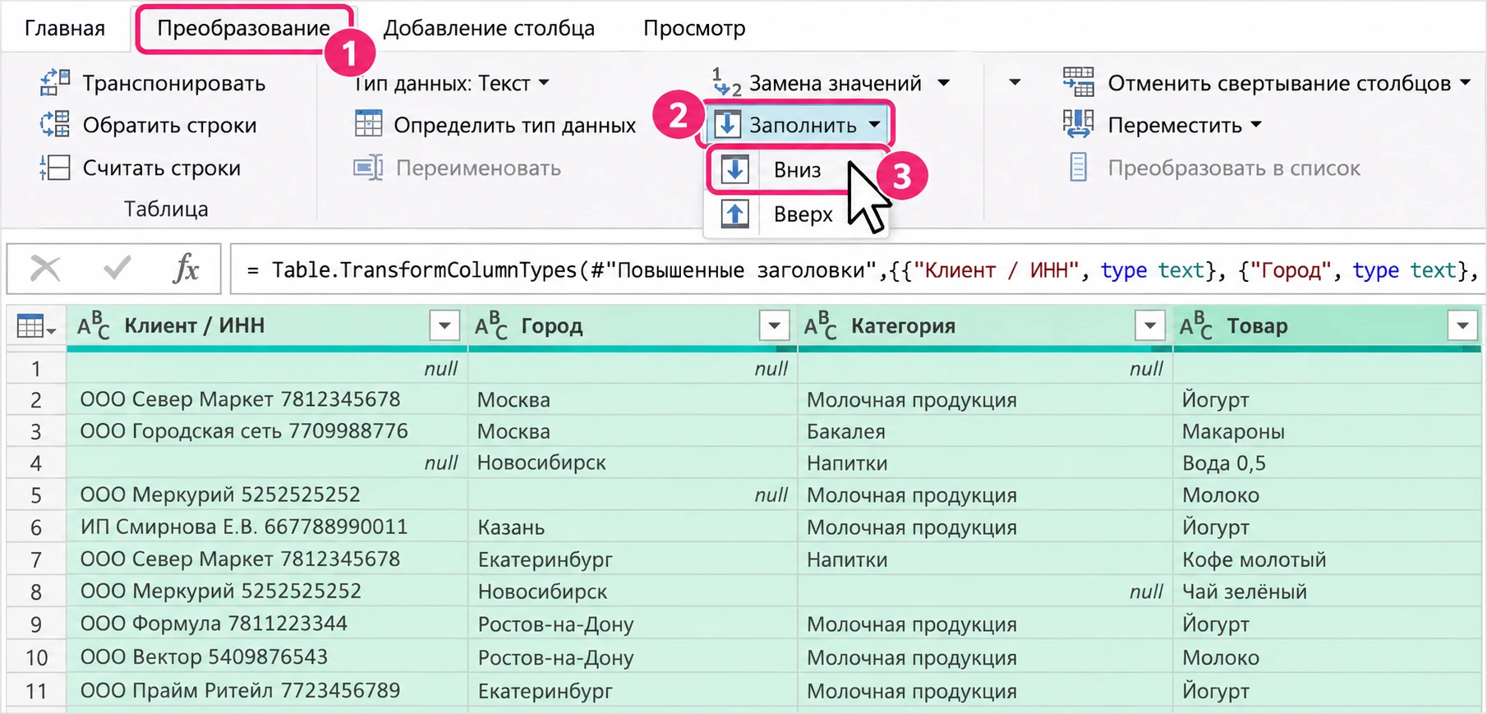This screenshot has height=714, width=1487.
Task: Select the Казань city cell
Action: click(x=633, y=527)
